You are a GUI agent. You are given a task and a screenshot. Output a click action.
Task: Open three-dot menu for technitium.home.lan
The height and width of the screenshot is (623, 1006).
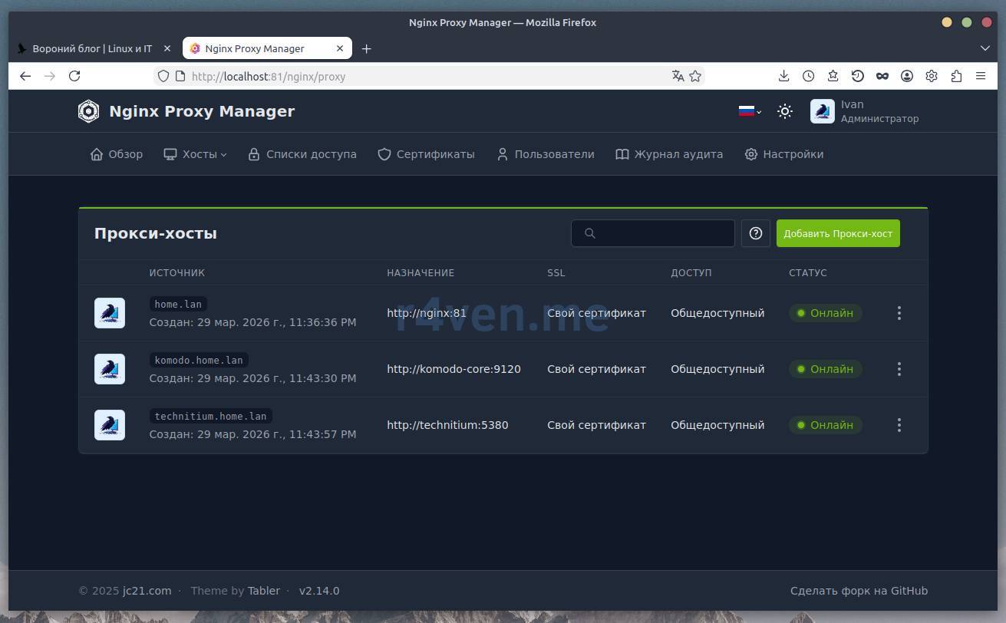click(x=899, y=425)
